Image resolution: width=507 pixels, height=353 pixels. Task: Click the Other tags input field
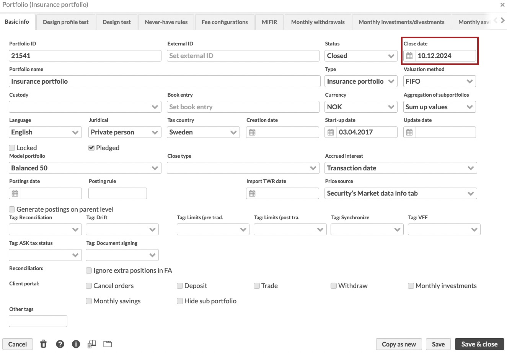(x=38, y=321)
